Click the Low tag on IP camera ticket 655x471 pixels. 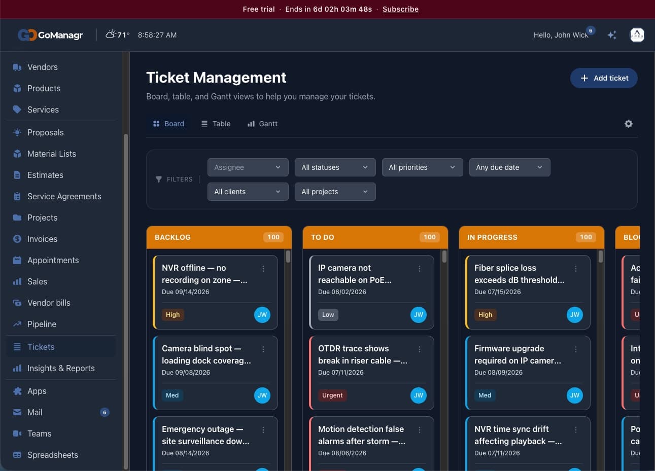click(328, 315)
